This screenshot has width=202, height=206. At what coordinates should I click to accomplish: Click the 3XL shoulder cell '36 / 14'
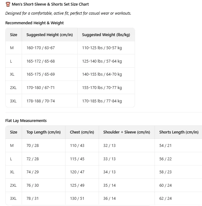127,199
